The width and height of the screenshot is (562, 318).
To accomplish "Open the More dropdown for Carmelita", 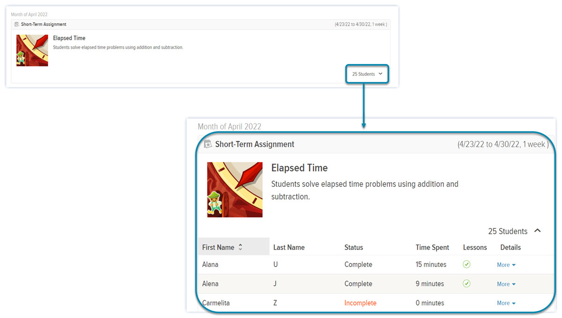I will pos(506,303).
